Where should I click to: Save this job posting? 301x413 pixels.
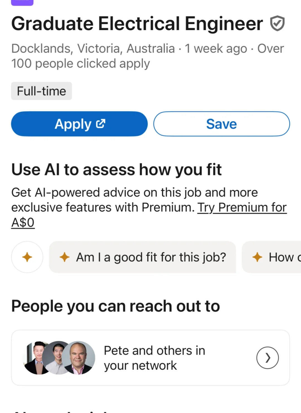tap(221, 124)
